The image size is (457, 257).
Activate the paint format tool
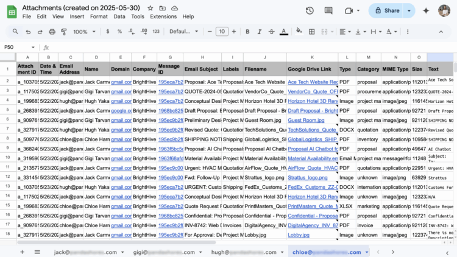(x=64, y=32)
